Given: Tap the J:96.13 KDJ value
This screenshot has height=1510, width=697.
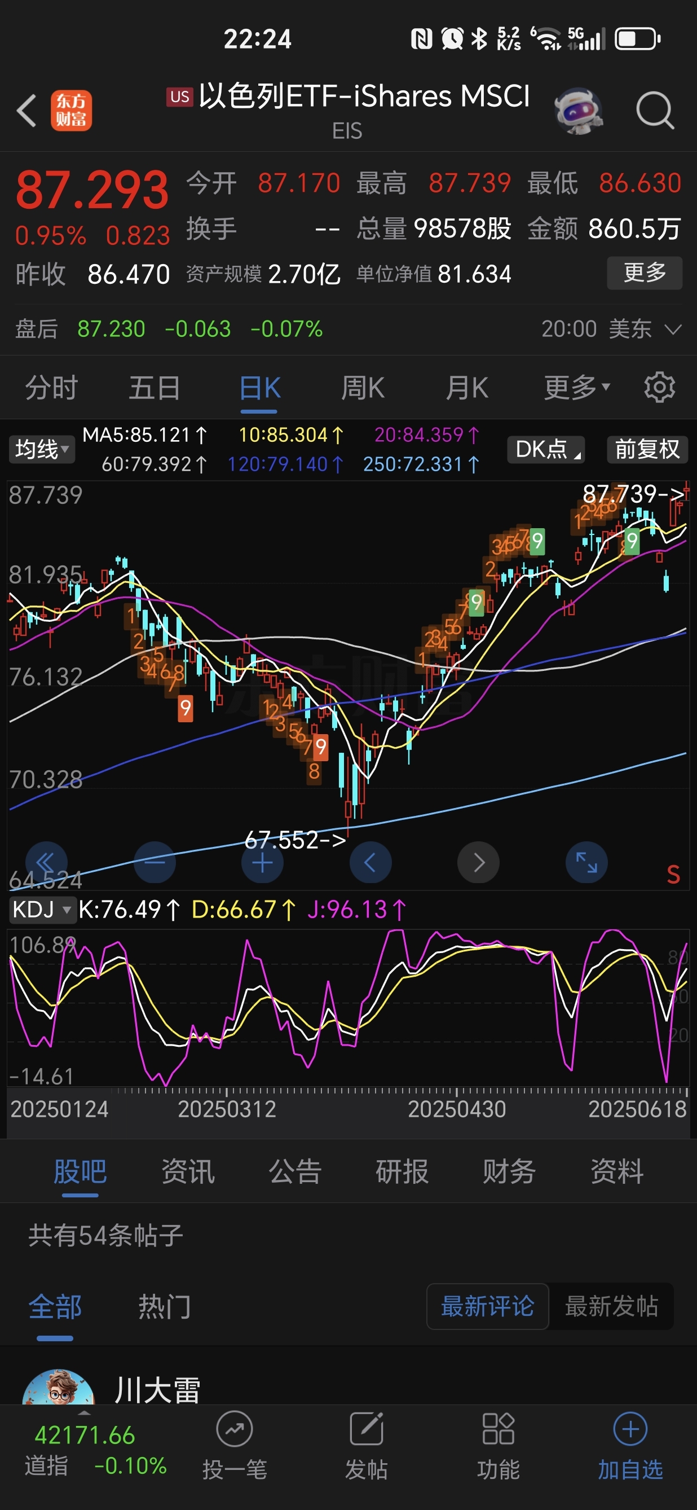Looking at the screenshot, I should pos(356,910).
